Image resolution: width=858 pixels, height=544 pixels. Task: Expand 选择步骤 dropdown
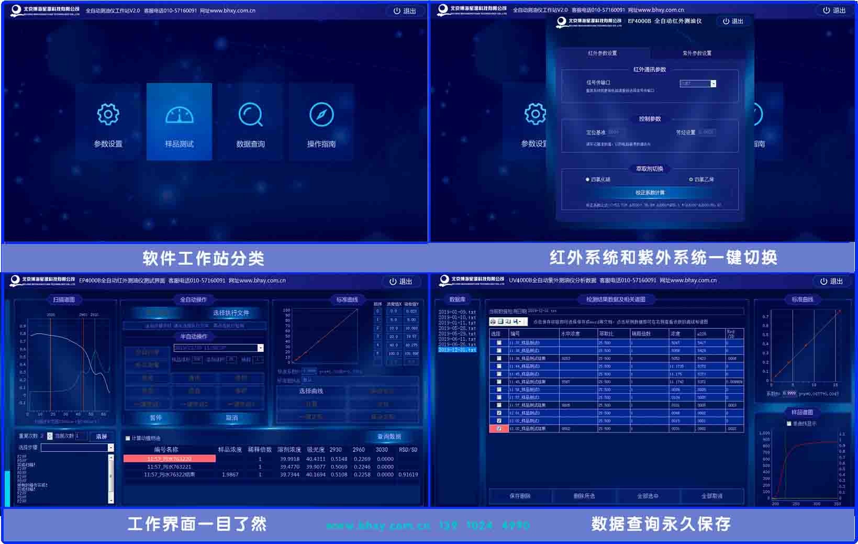click(x=110, y=448)
